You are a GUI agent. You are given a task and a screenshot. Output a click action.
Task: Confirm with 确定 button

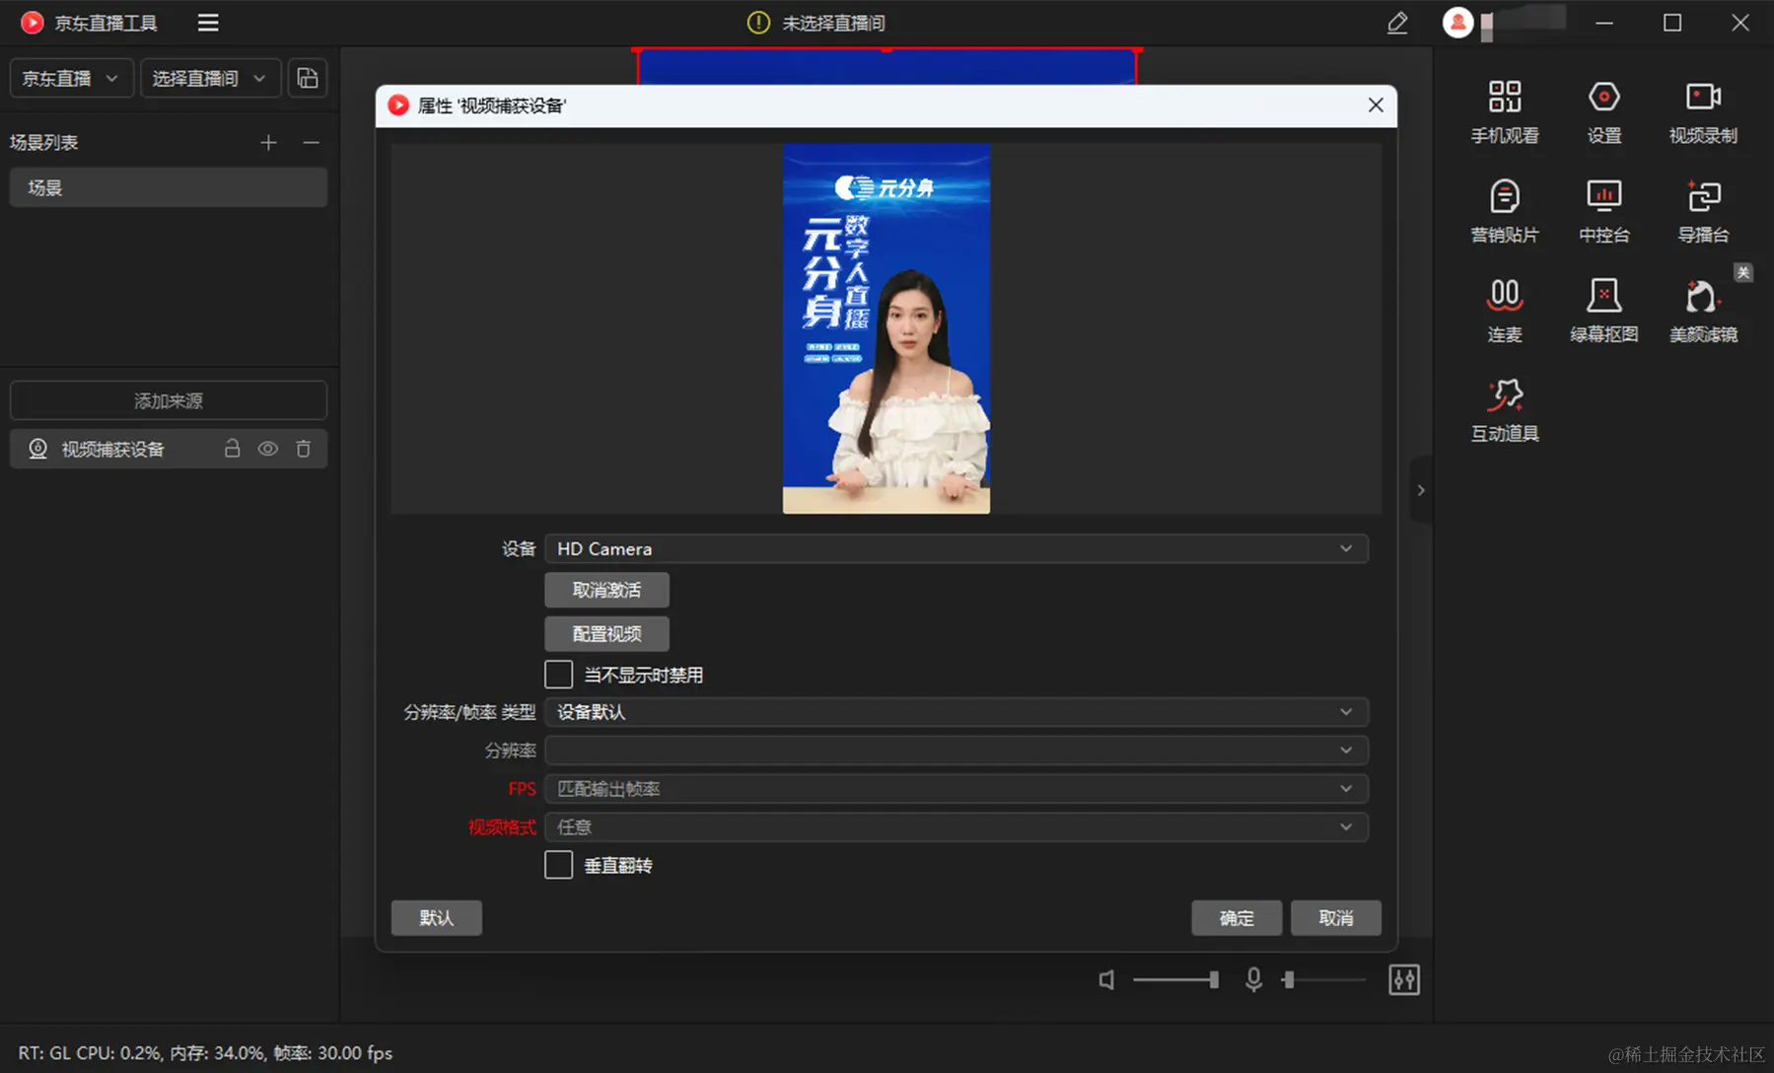click(1237, 918)
